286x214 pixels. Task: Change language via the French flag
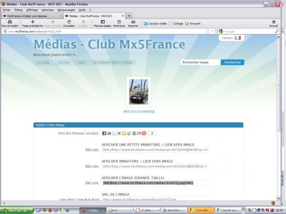pos(238,38)
